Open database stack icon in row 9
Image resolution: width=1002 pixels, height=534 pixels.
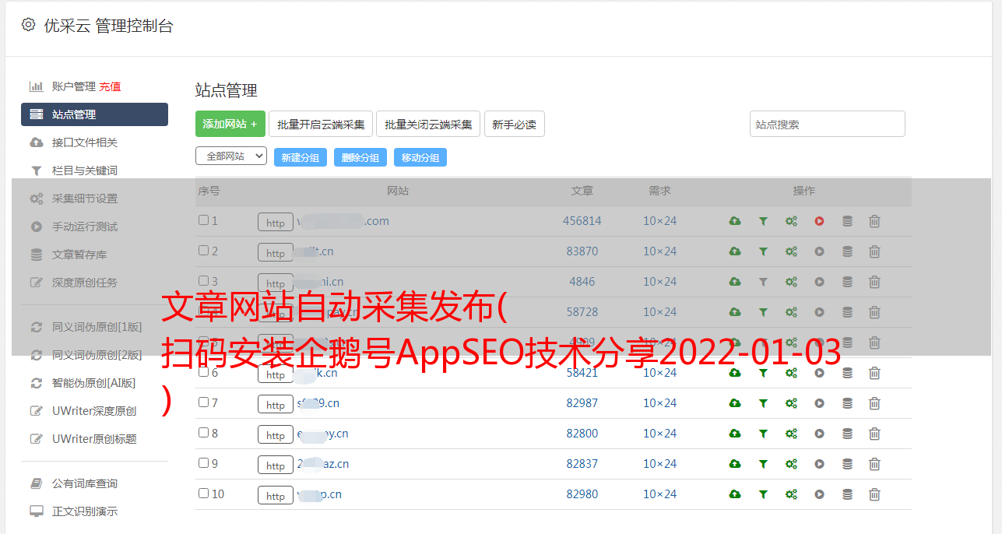847,464
